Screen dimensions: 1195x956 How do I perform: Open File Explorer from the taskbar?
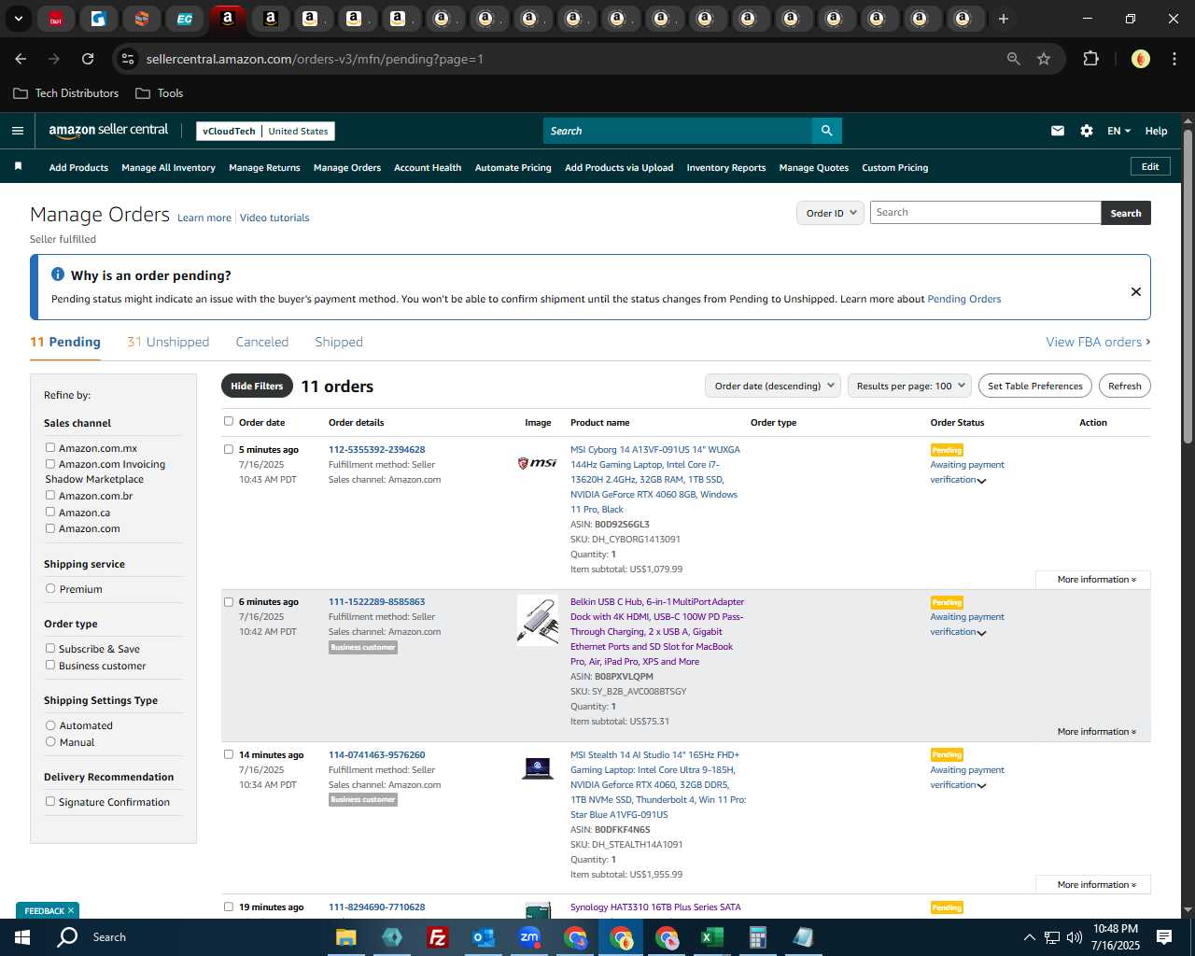pyautogui.click(x=346, y=937)
